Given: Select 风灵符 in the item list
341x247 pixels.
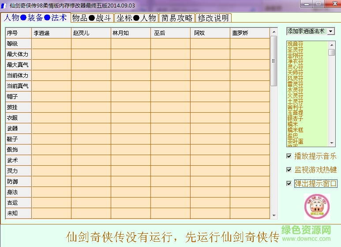Looking at the screenshot, I should [x=295, y=78].
